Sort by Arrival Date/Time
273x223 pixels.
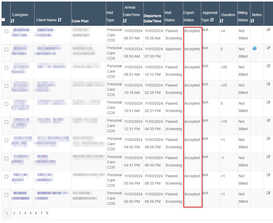(x=124, y=21)
